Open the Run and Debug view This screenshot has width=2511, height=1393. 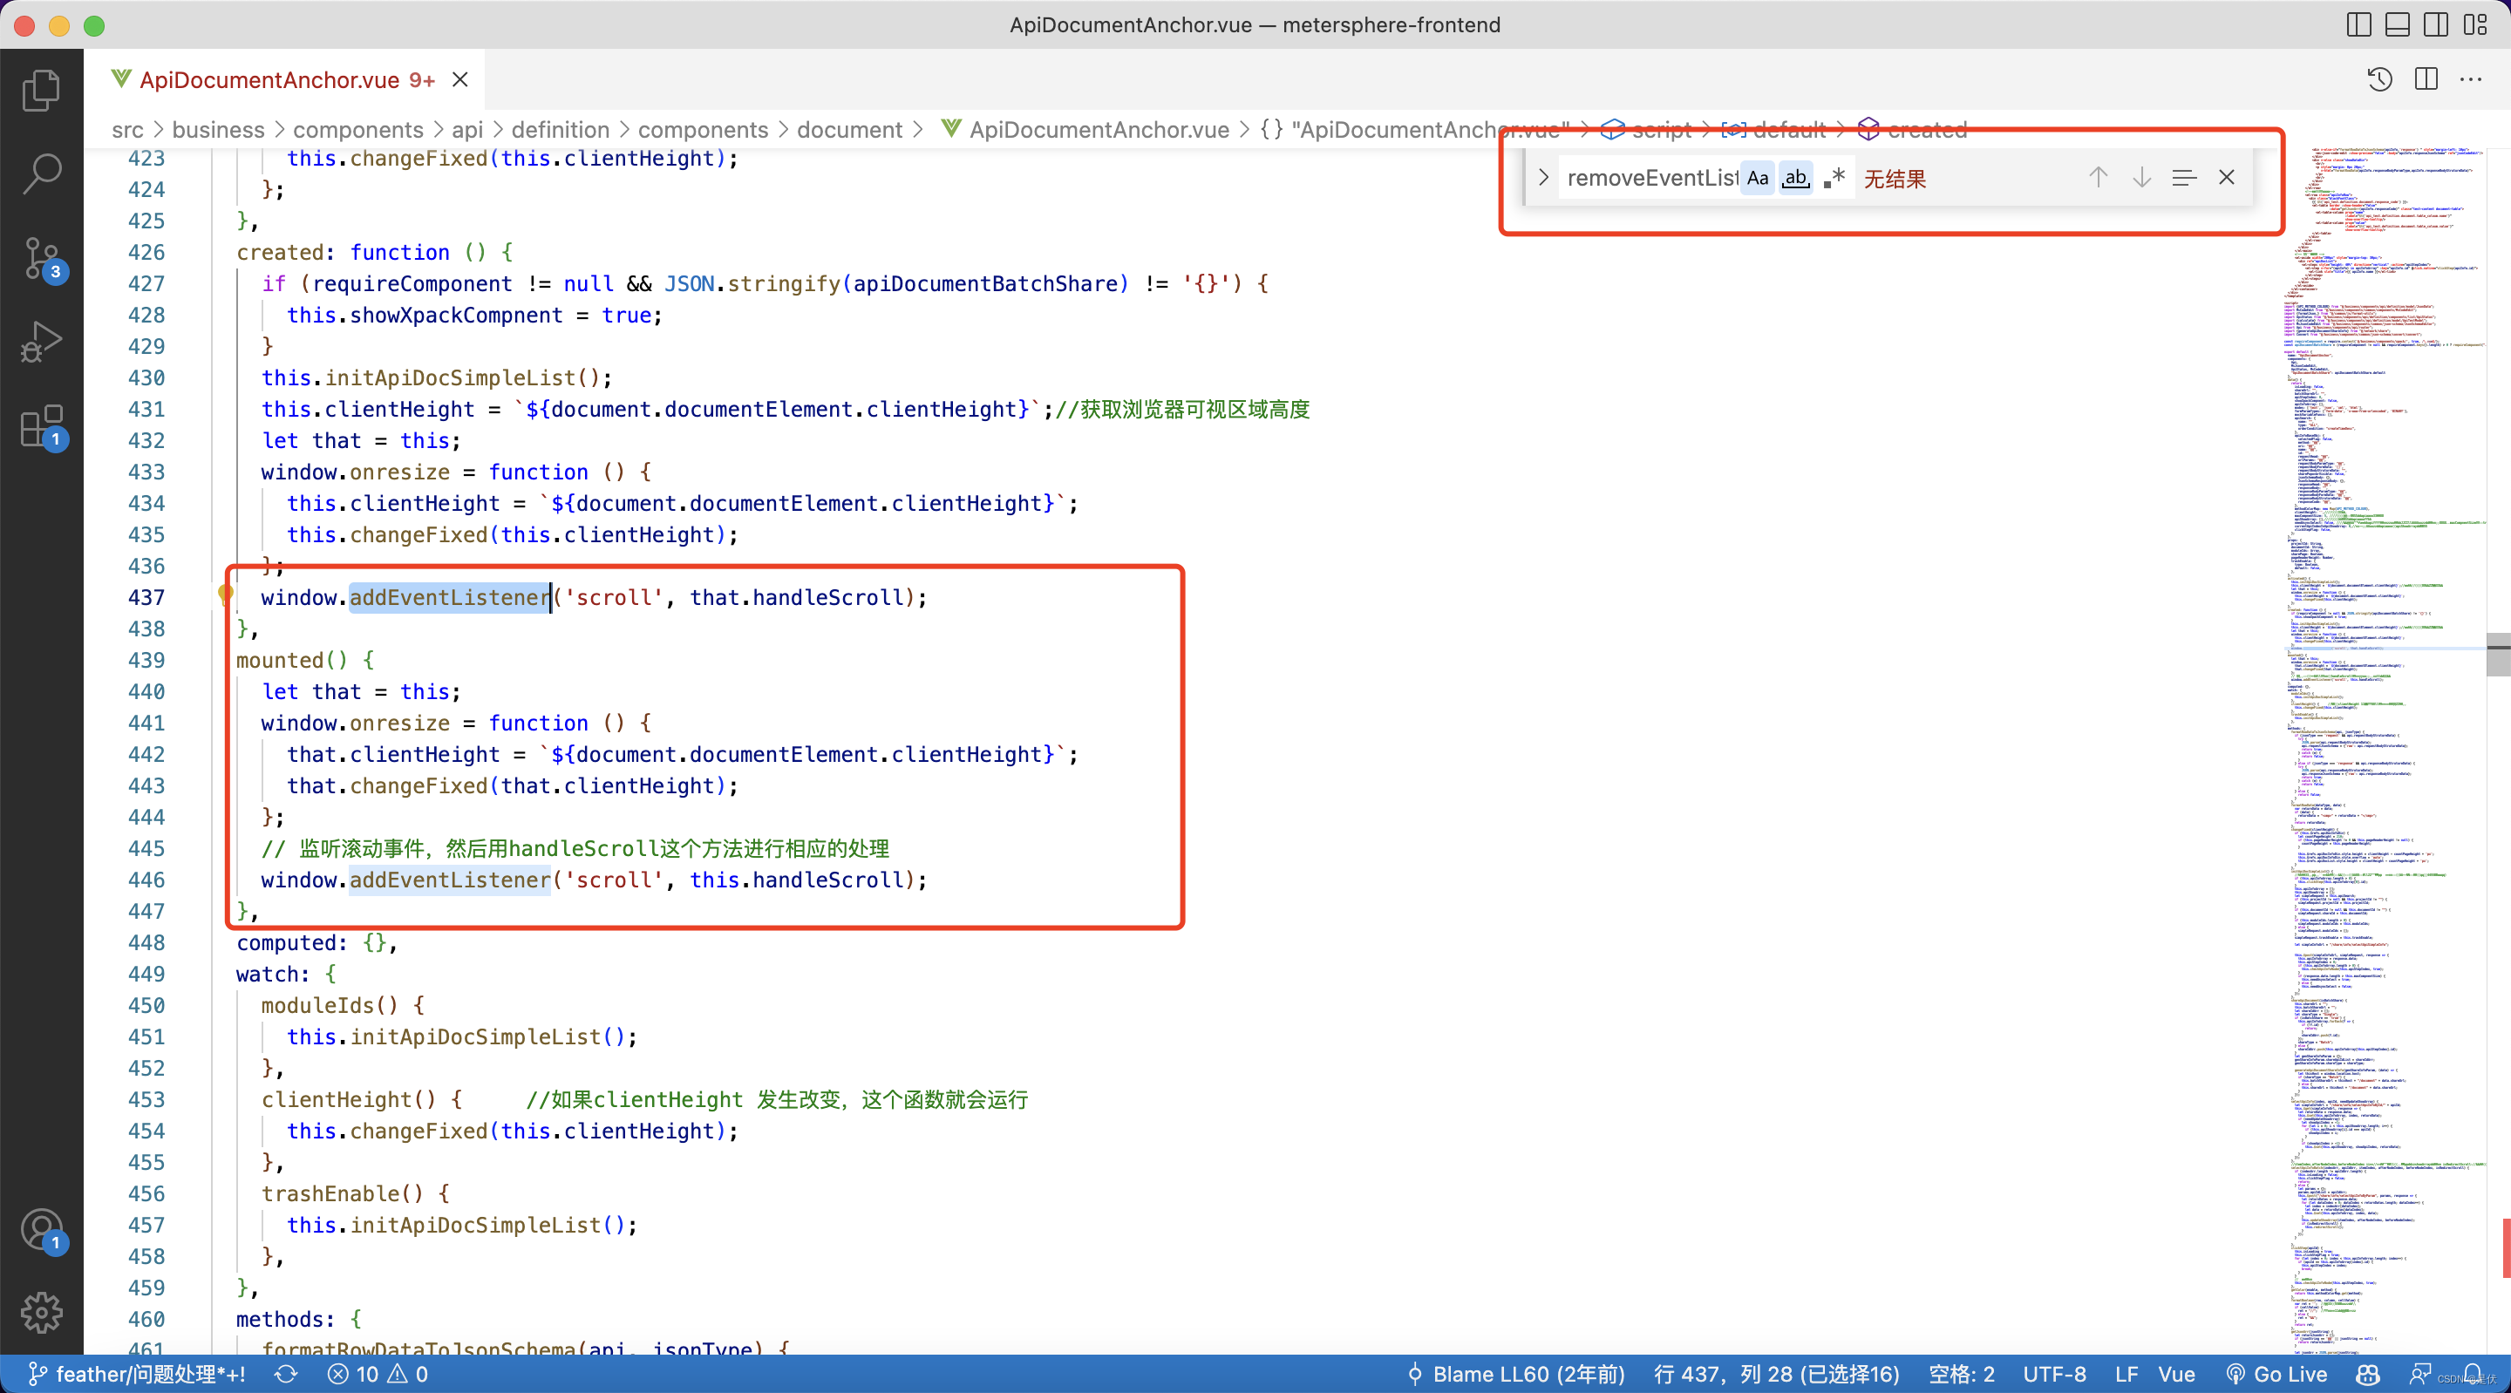click(41, 341)
